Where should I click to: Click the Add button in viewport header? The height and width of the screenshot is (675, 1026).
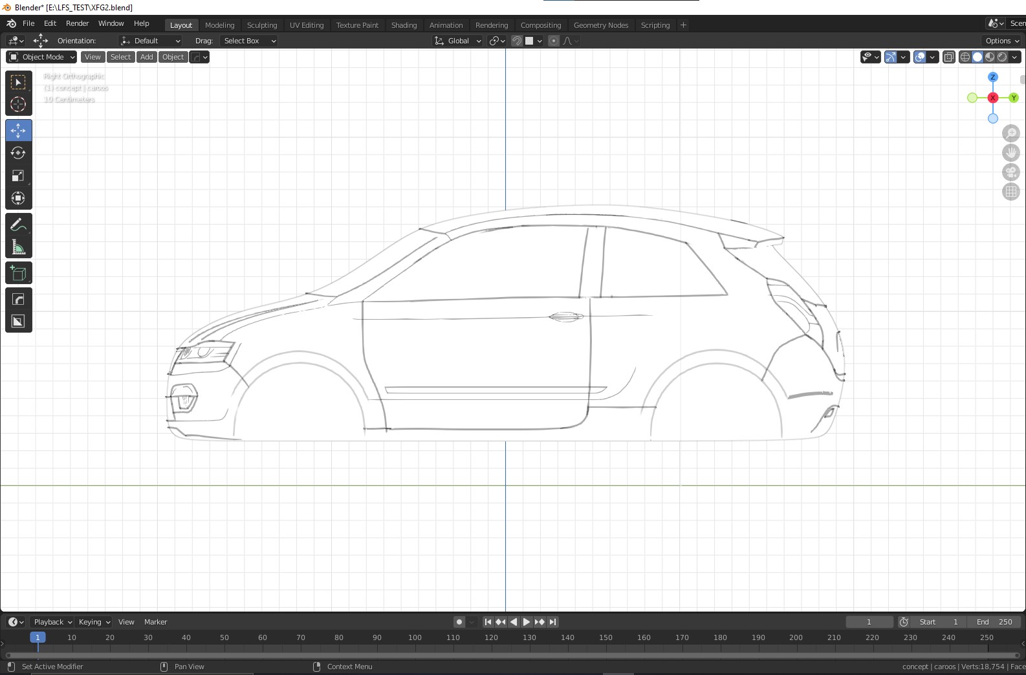coord(147,57)
